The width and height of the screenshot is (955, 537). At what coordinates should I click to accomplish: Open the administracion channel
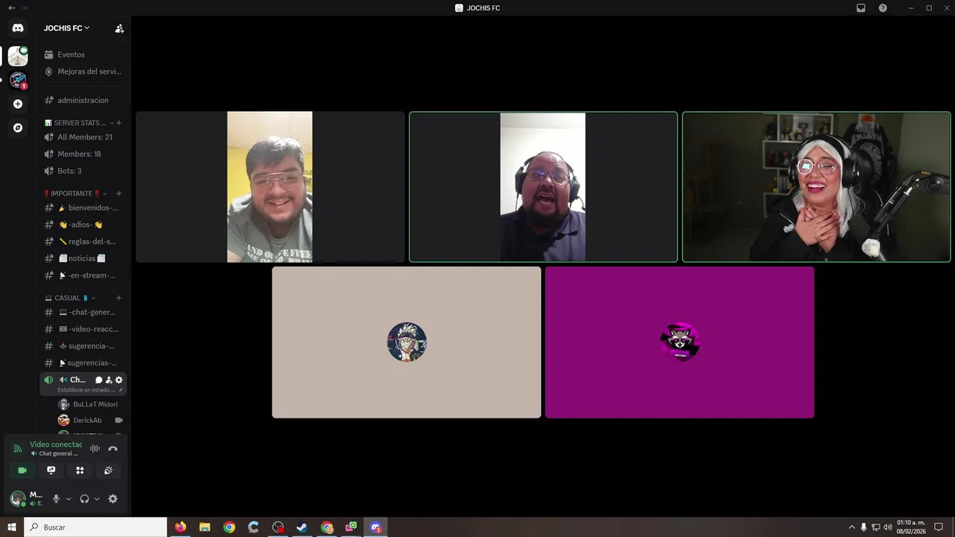tap(83, 100)
